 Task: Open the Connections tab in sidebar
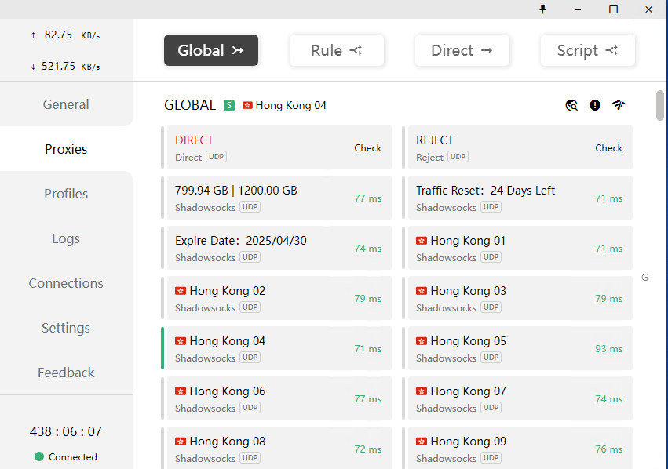(66, 283)
